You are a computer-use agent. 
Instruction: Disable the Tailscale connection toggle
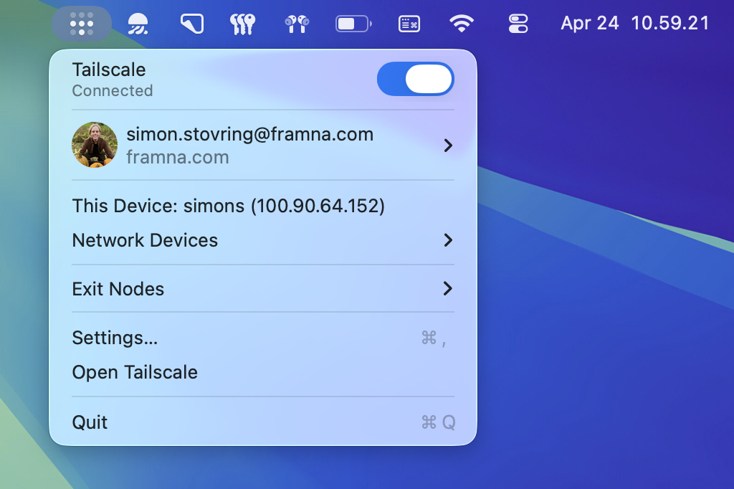click(x=415, y=79)
